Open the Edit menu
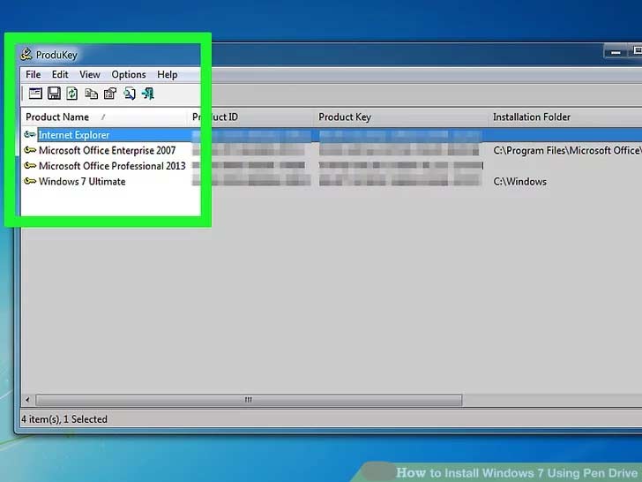The width and height of the screenshot is (642, 482). [x=60, y=74]
